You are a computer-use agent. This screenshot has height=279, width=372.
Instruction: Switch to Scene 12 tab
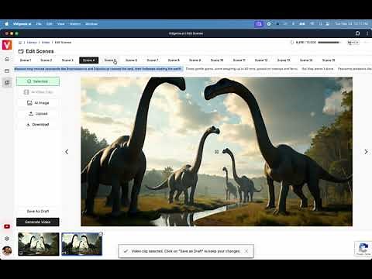pyautogui.click(x=261, y=60)
